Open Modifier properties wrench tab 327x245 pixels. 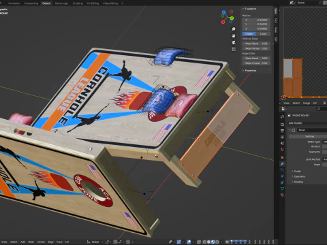point(282,164)
